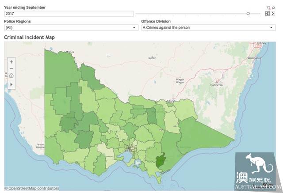Open the OpenStreetMap contributors link

click(x=32, y=188)
